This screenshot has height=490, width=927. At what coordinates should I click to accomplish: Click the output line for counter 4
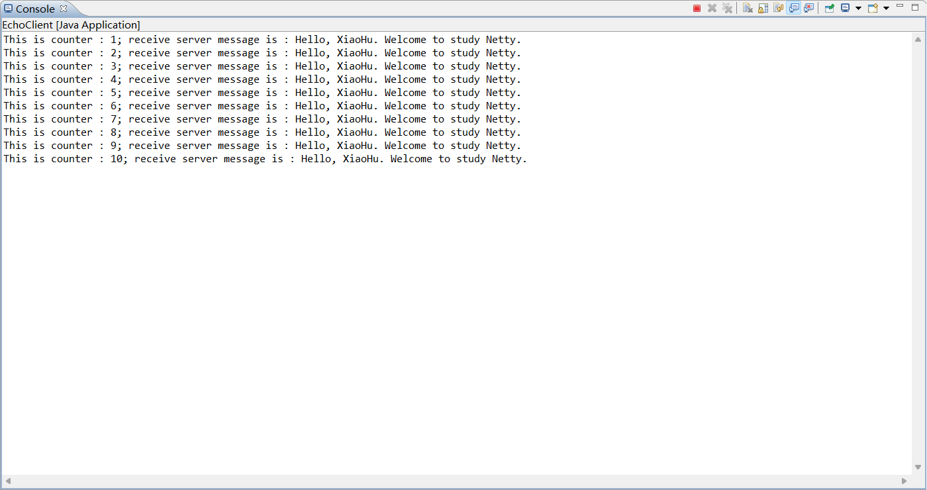(262, 79)
